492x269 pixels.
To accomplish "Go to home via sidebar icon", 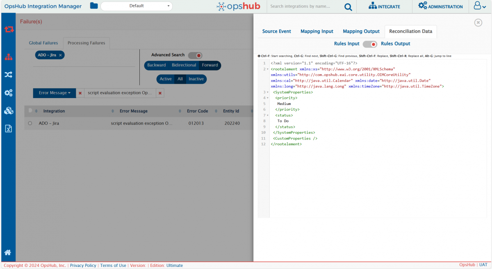I will (x=8, y=253).
